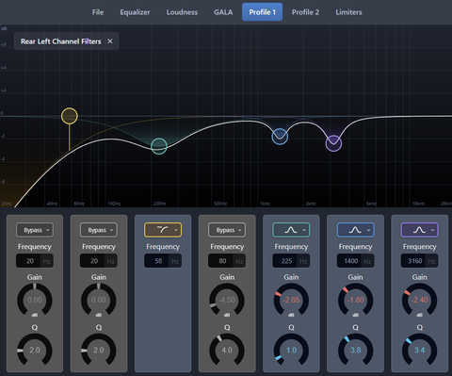Select the Profile 1 tab
Screen dimensions: 452x376
(x=262, y=12)
